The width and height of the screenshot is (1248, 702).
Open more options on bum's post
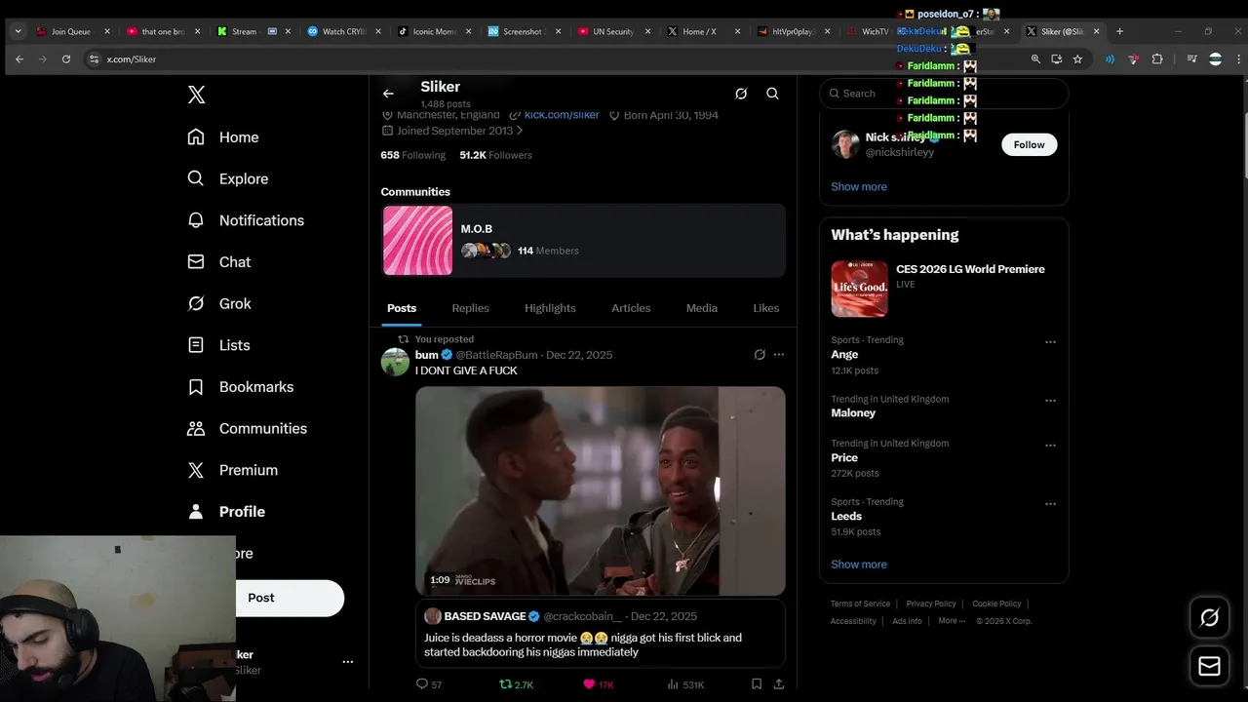point(778,355)
